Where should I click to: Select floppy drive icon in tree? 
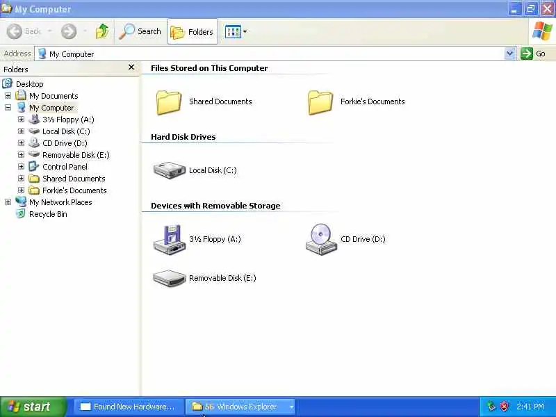34,119
